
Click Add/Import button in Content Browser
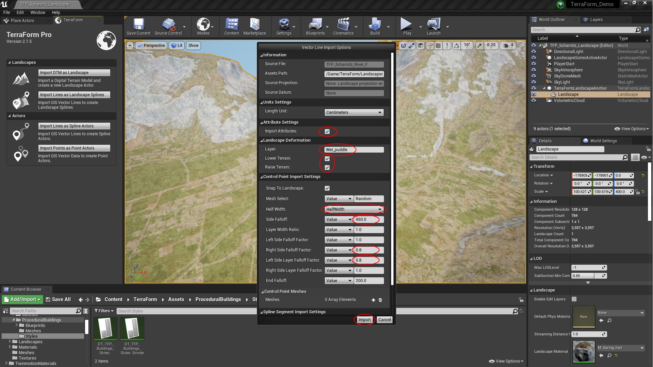[x=22, y=299]
